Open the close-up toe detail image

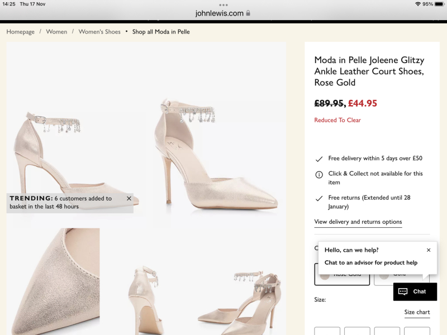pos(53,279)
